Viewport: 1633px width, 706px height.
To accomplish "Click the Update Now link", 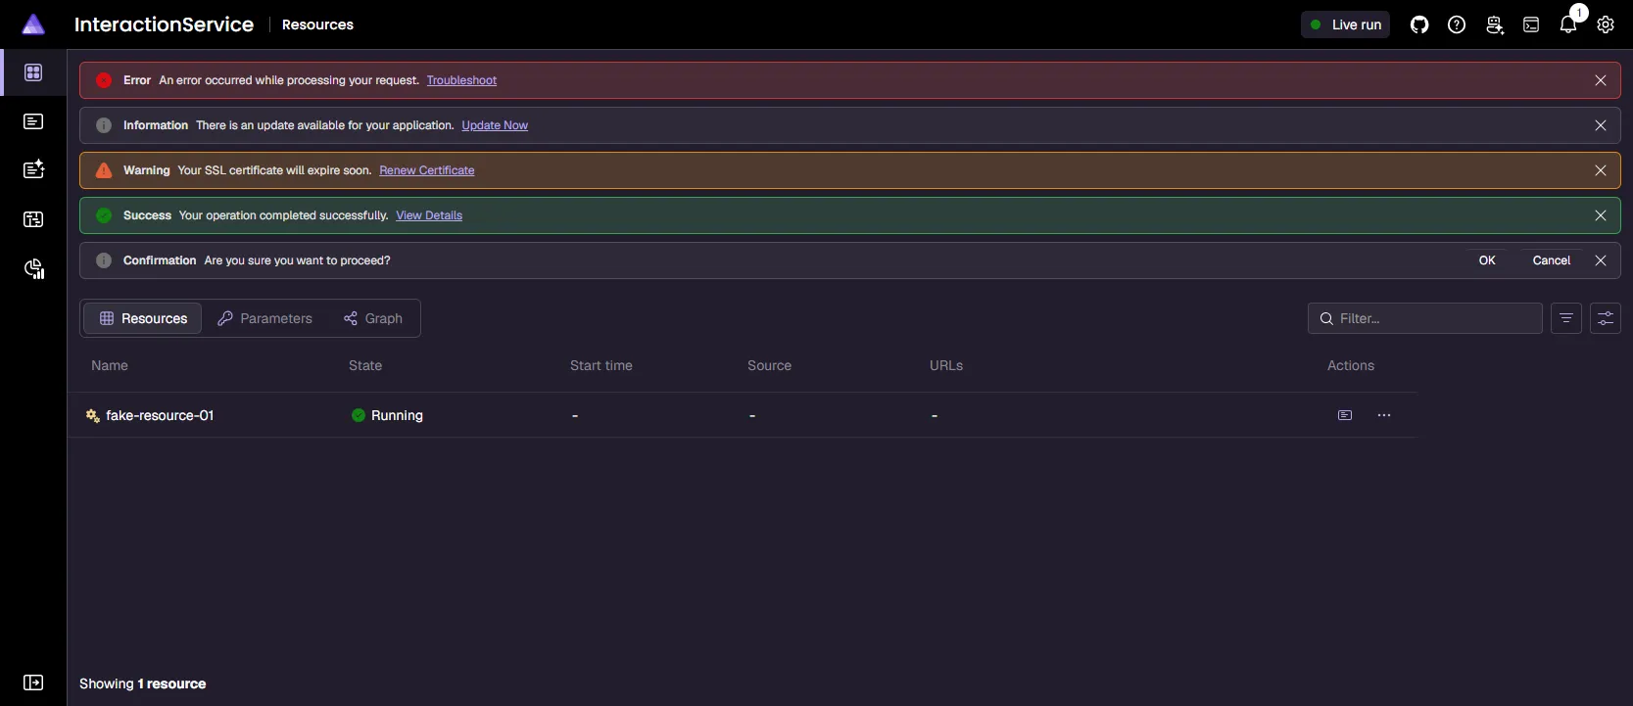I will click(495, 125).
